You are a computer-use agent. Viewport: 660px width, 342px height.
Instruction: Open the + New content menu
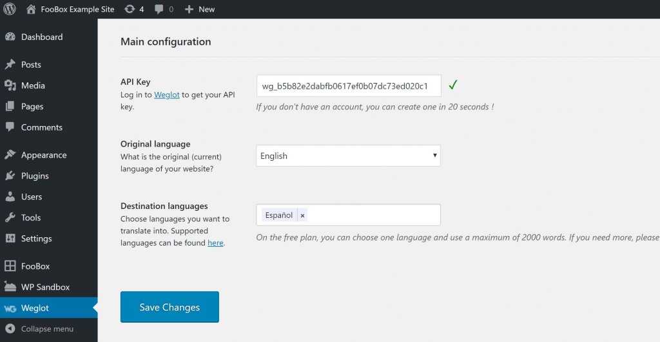tap(200, 9)
